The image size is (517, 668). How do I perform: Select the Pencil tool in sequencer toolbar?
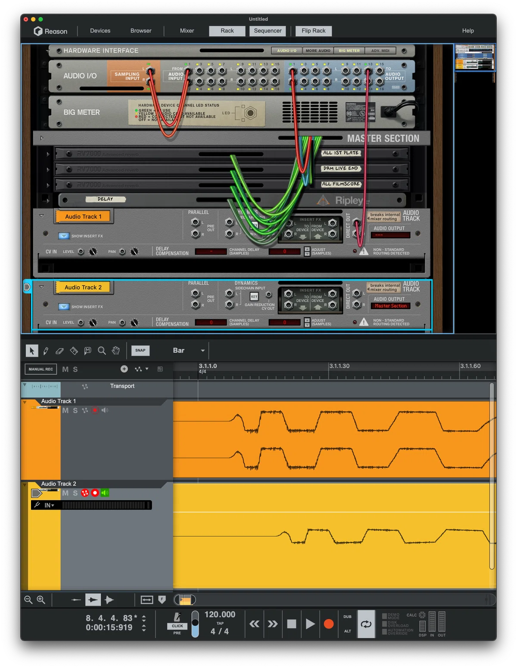click(x=46, y=350)
